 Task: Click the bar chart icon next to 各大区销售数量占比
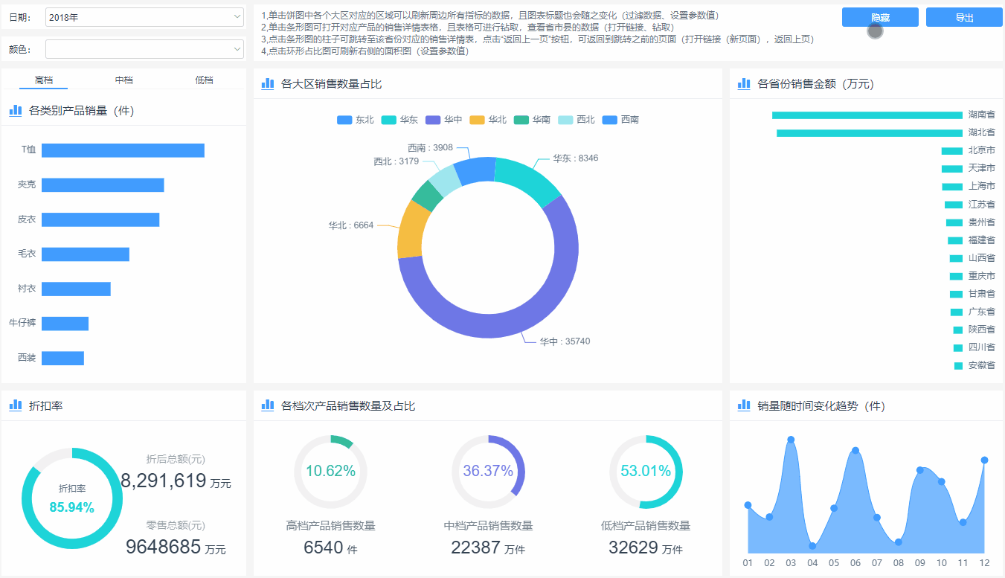(267, 83)
